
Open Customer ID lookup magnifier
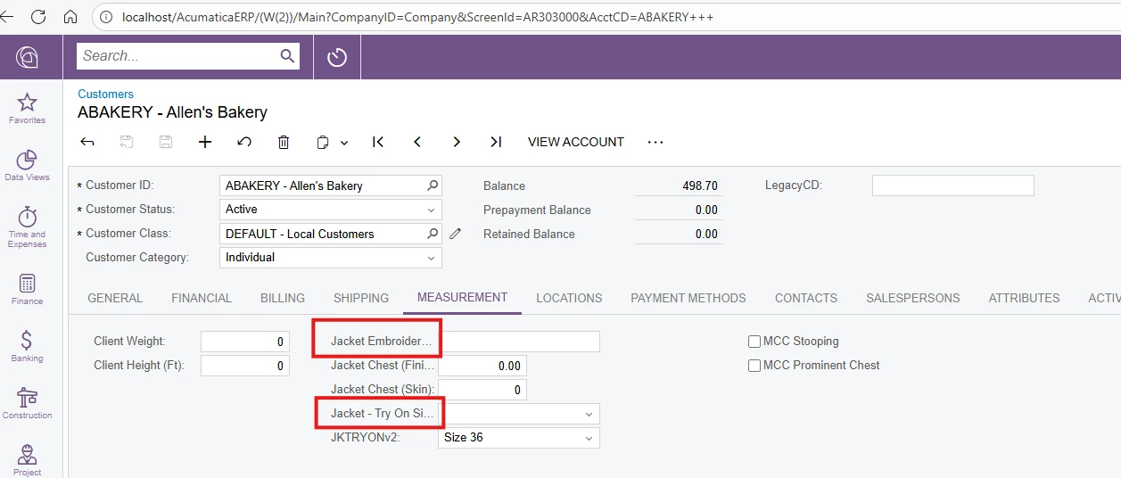tap(433, 185)
